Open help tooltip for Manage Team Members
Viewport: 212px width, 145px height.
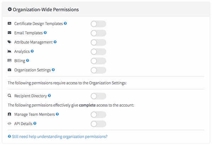57,114
